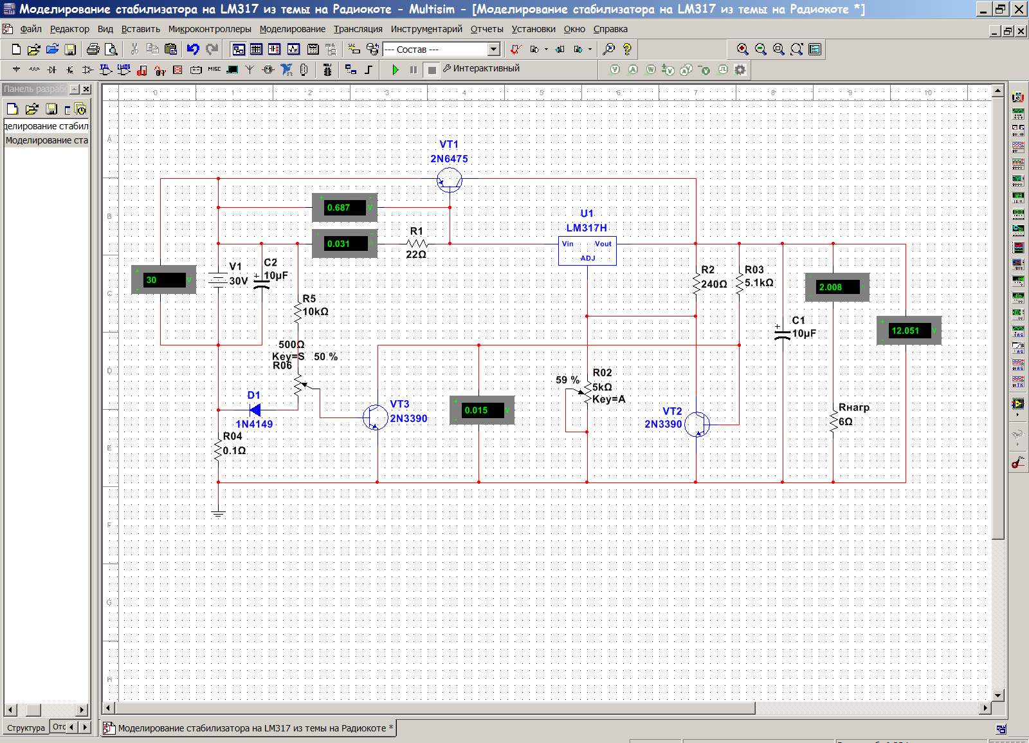This screenshot has height=743, width=1029.
Task: Open the Инструментарий menu
Action: pyautogui.click(x=426, y=29)
